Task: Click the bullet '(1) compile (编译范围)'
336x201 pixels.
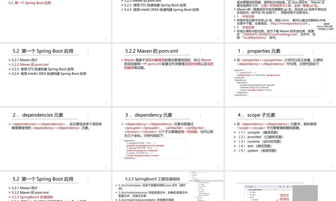Action: [258, 132]
